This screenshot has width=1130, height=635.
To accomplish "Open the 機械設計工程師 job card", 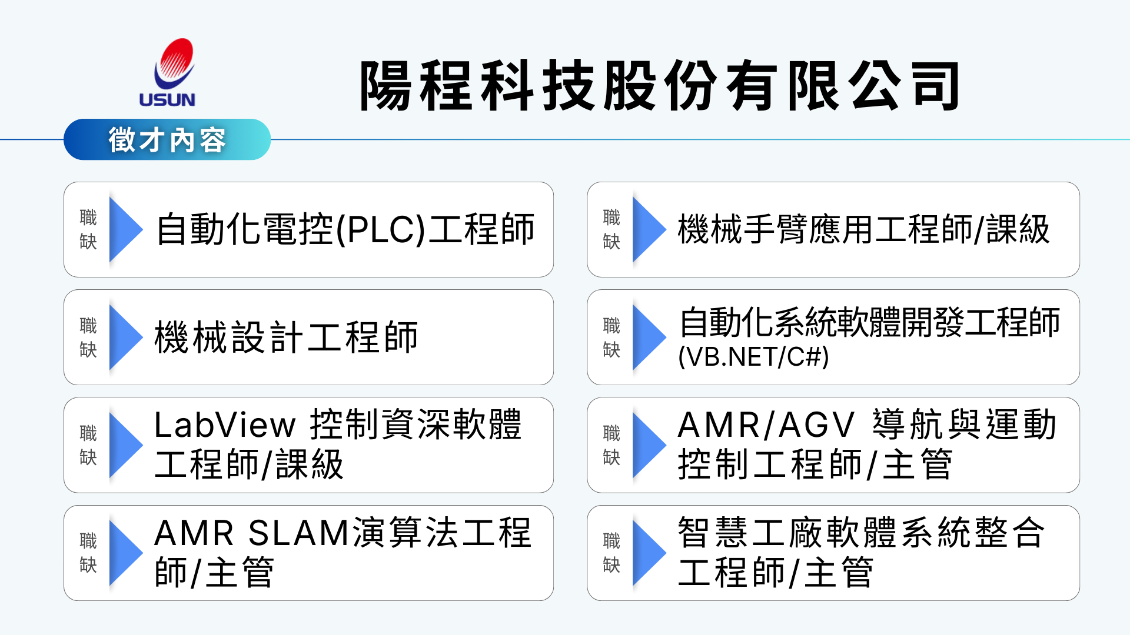I will [286, 337].
